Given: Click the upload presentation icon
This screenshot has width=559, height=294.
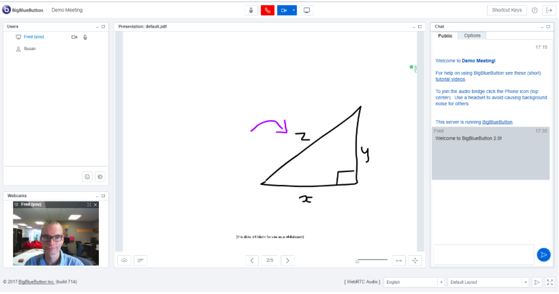Looking at the screenshot, I should pyautogui.click(x=124, y=260).
